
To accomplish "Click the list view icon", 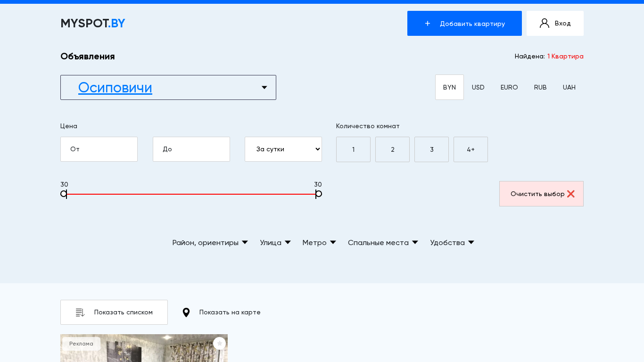I will tap(80, 313).
